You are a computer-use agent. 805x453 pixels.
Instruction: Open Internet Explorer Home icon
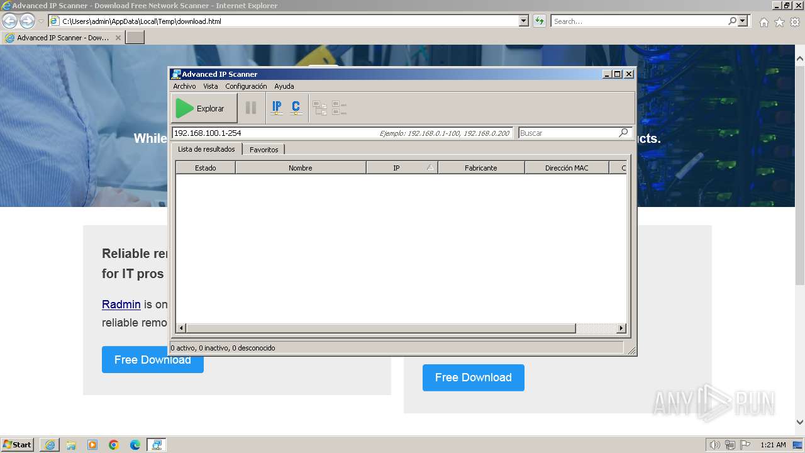coord(763,22)
